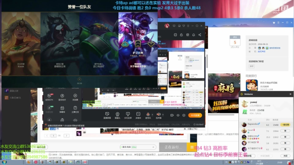This screenshot has width=294, height=165.
Task: Open the 浏览器 browser tool icon
Action: [x=75, y=97]
